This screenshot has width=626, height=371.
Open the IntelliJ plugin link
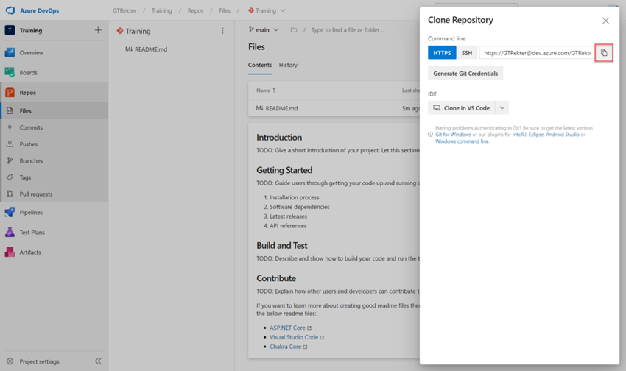pos(519,135)
